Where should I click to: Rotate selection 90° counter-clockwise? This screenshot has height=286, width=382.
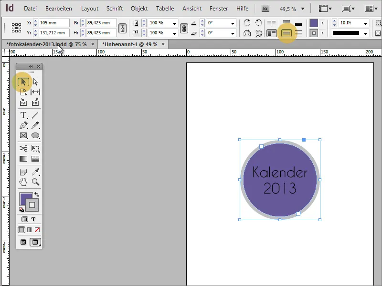pyautogui.click(x=258, y=23)
